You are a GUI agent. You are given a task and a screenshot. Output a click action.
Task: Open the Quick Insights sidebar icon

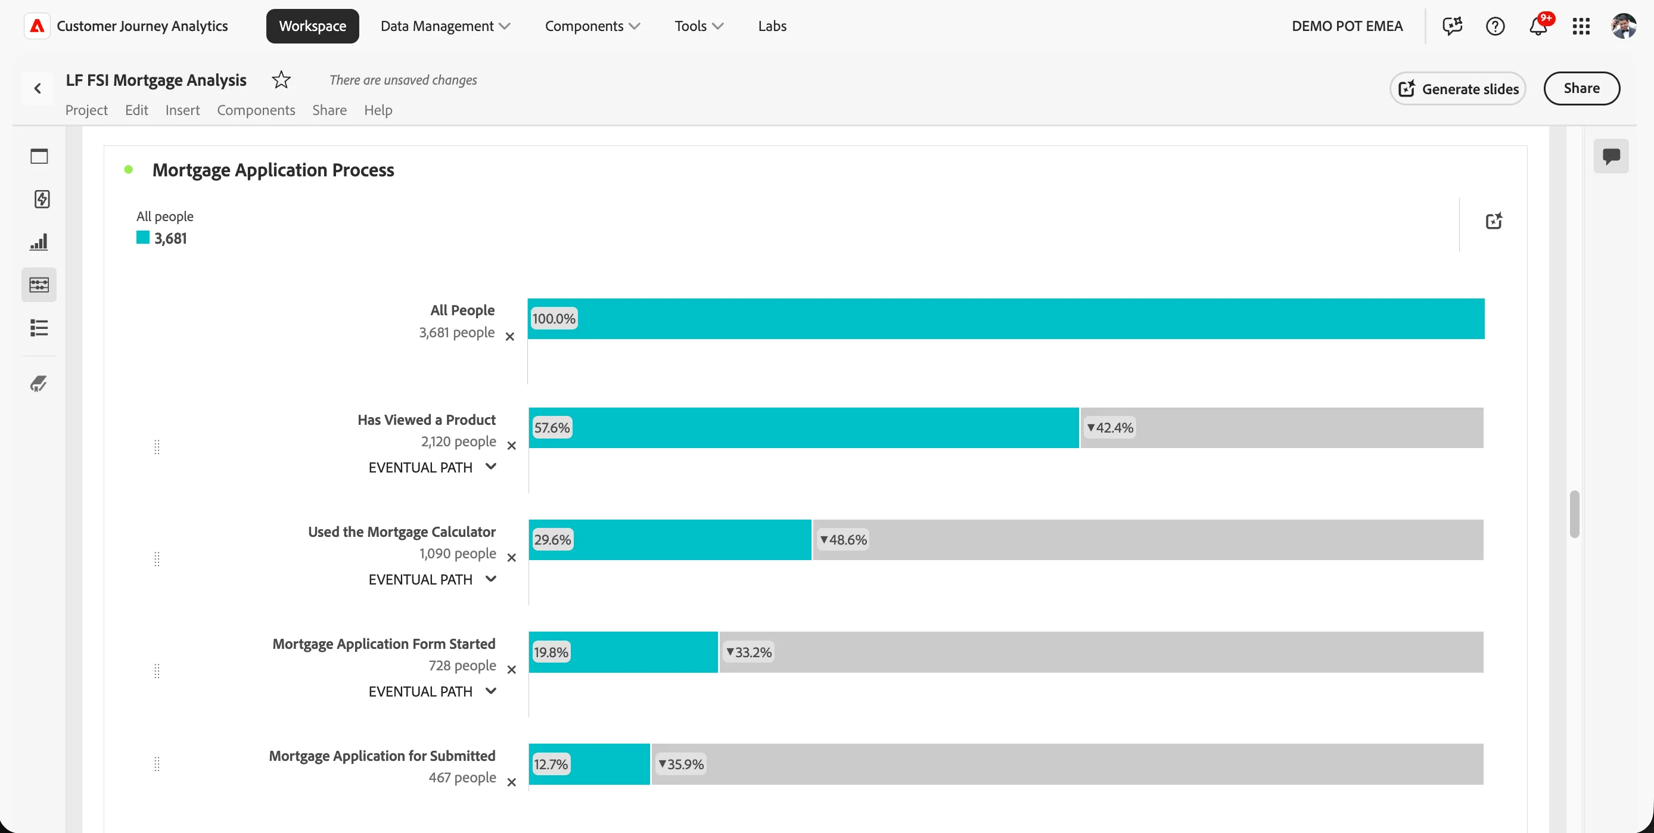(41, 199)
